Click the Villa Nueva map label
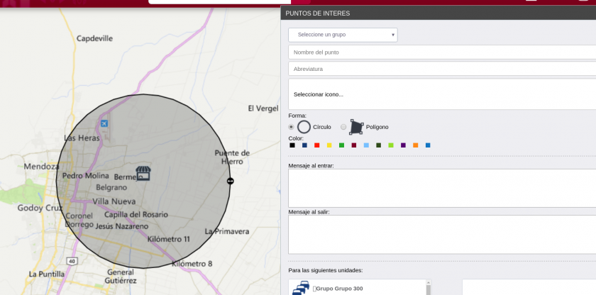 click(114, 201)
